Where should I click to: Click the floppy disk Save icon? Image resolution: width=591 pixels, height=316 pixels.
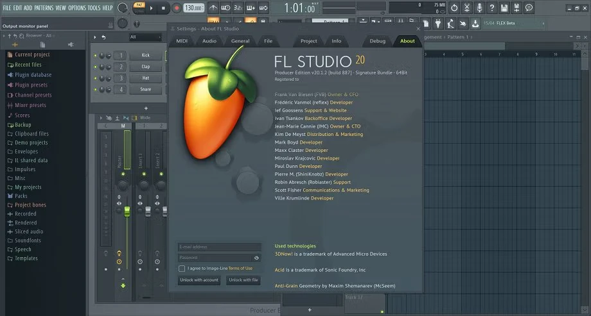504,8
